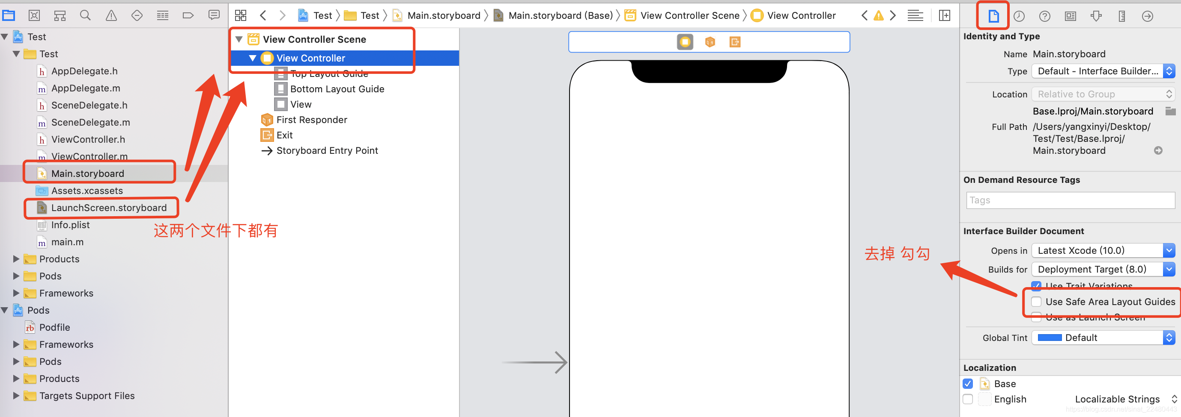Open Info.plist file
Screen dimensions: 1181x417
pos(70,224)
